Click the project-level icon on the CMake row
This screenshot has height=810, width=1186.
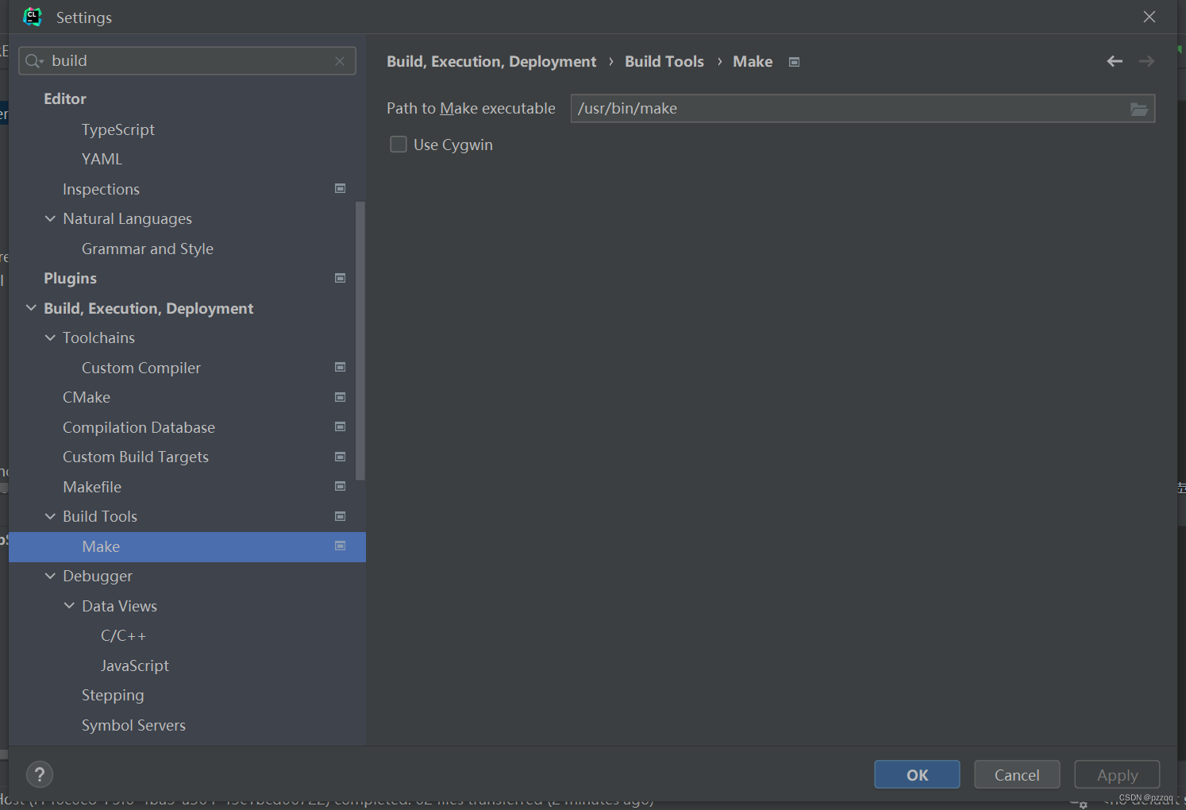[x=341, y=397]
